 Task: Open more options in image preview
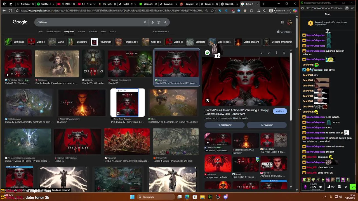pyautogui.click(x=276, y=52)
